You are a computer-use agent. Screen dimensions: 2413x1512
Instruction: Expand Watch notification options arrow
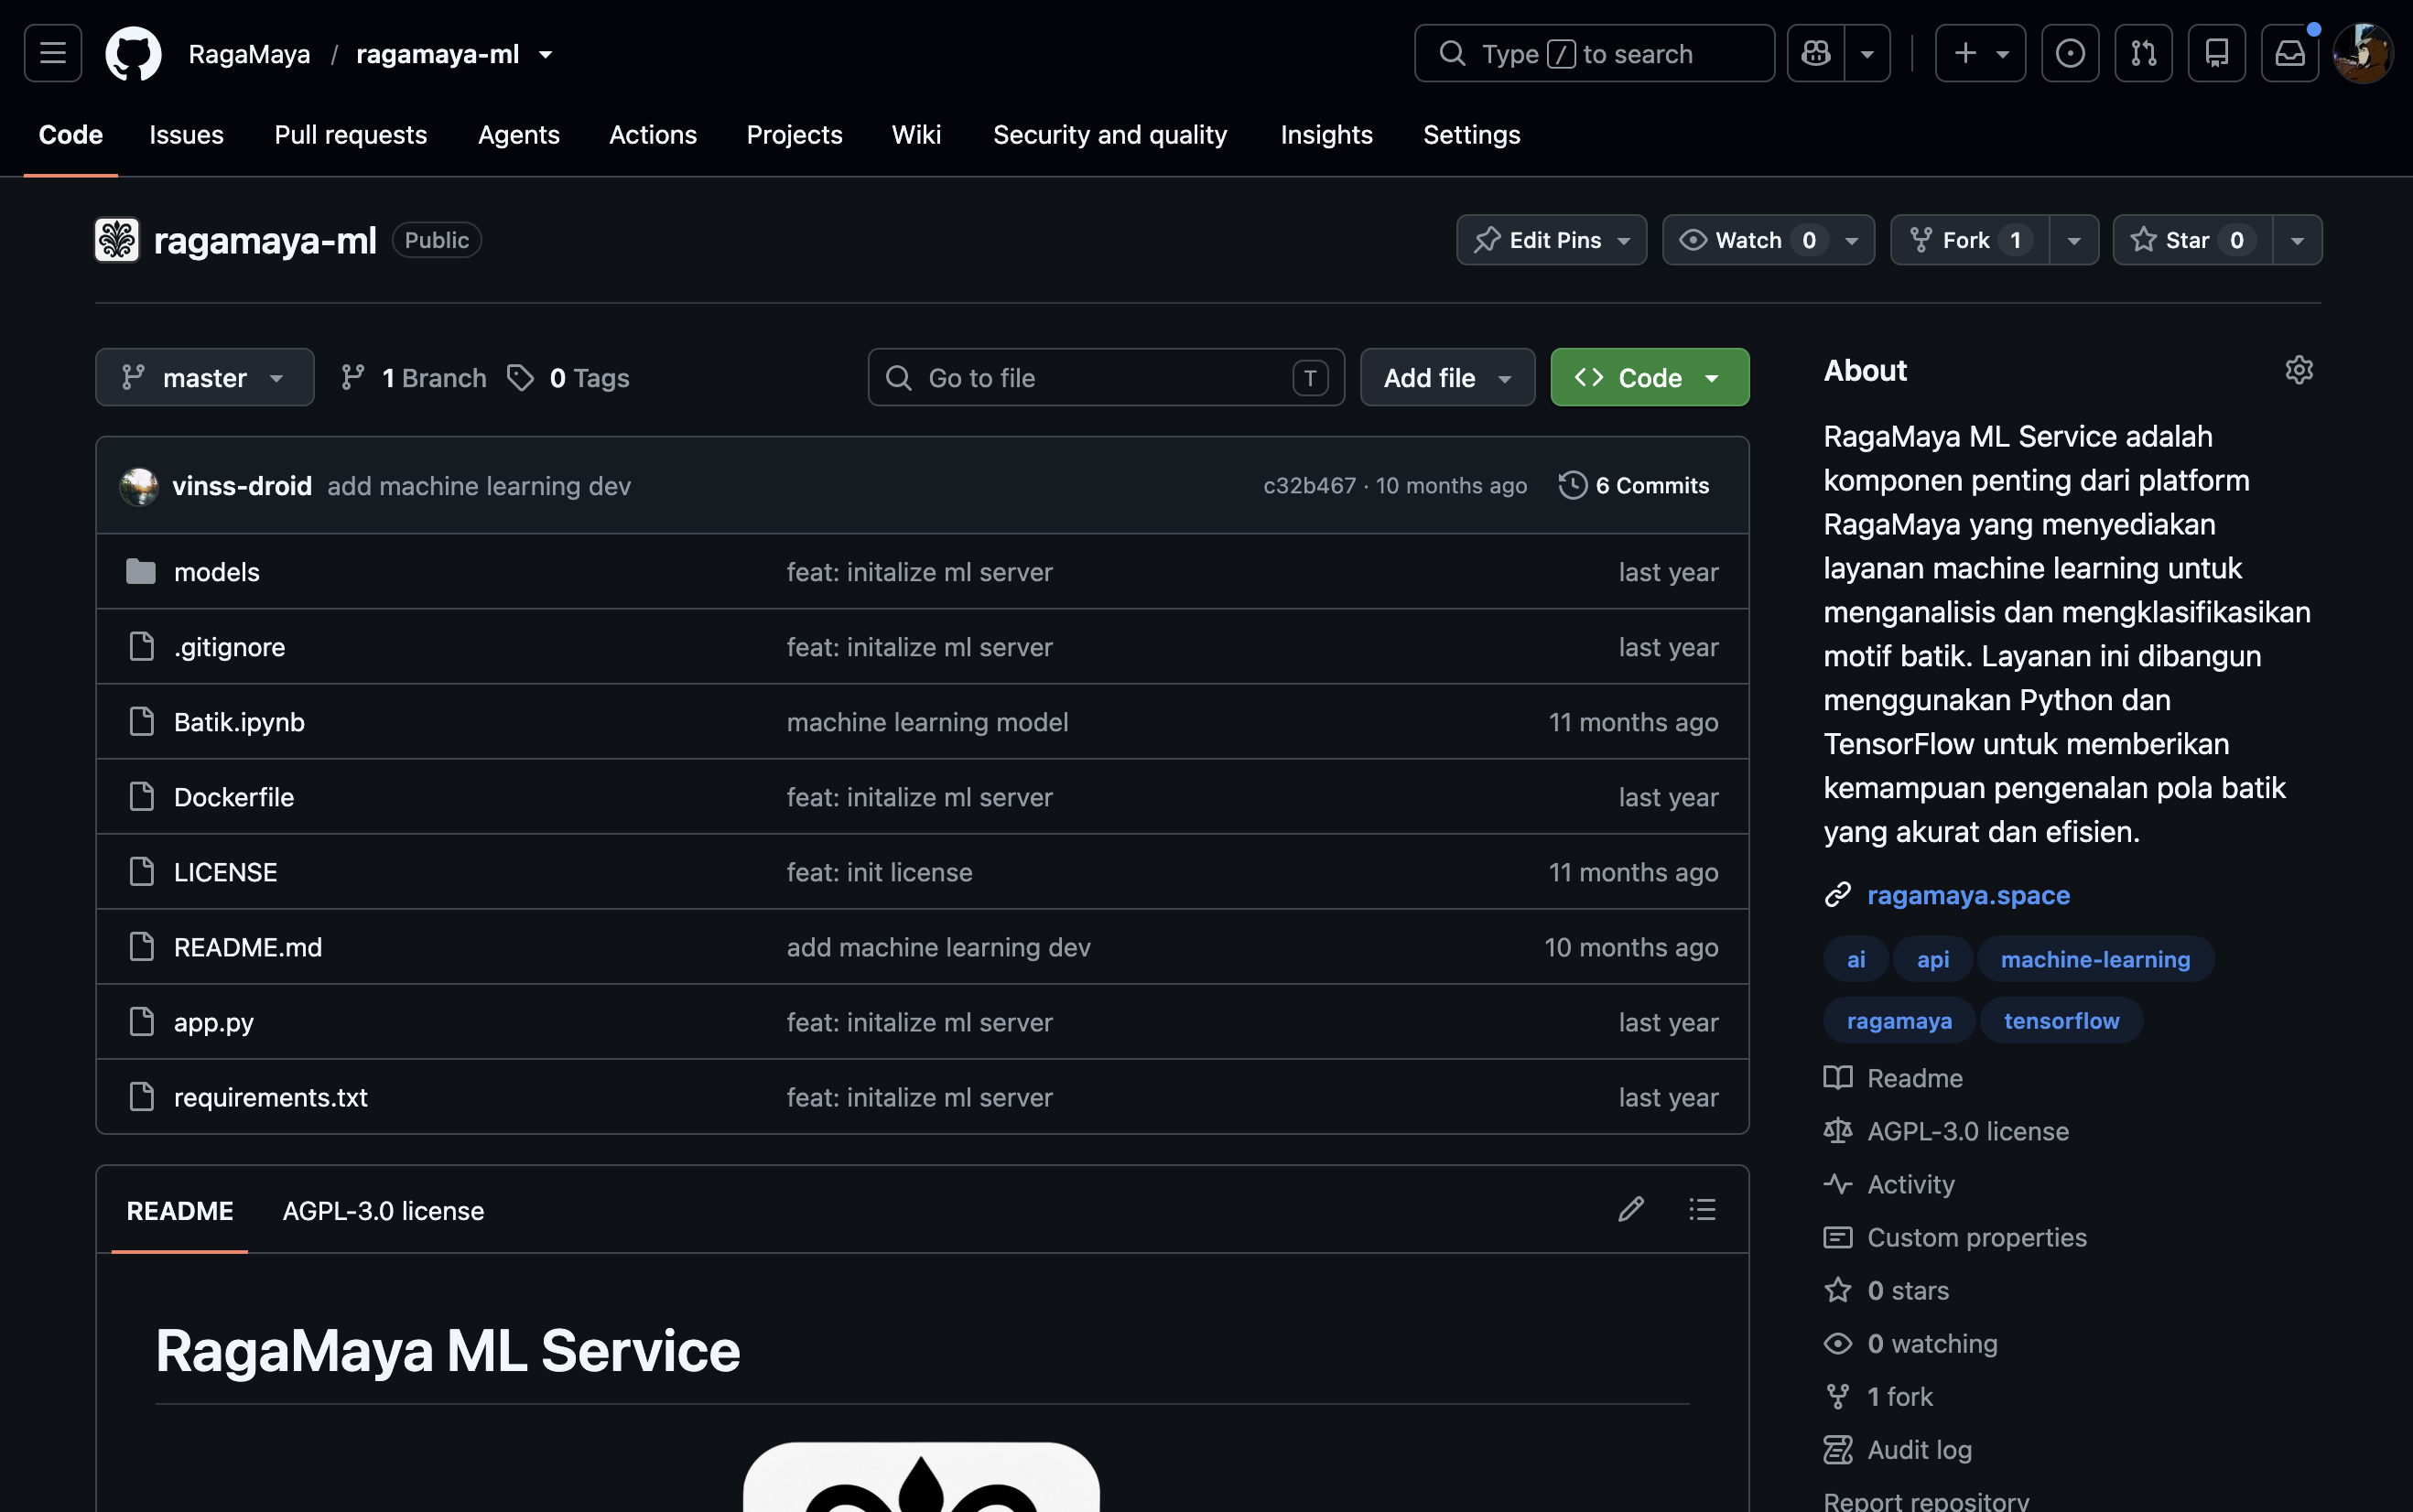1852,240
